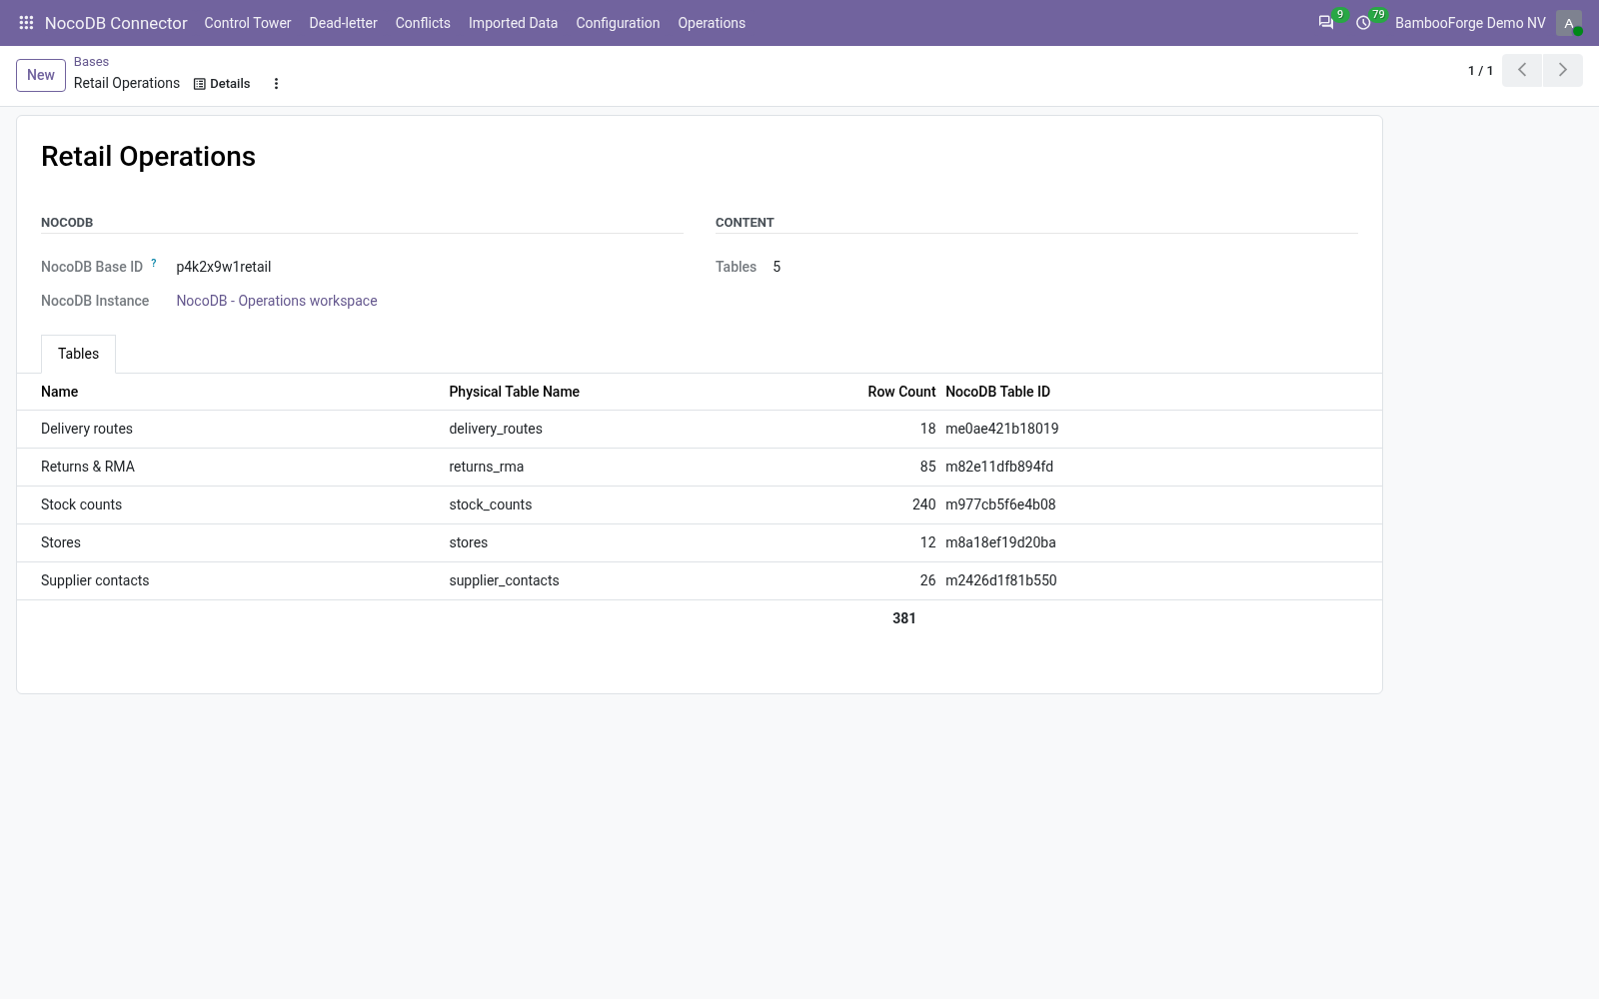Open the activities clock icon

(x=1363, y=23)
